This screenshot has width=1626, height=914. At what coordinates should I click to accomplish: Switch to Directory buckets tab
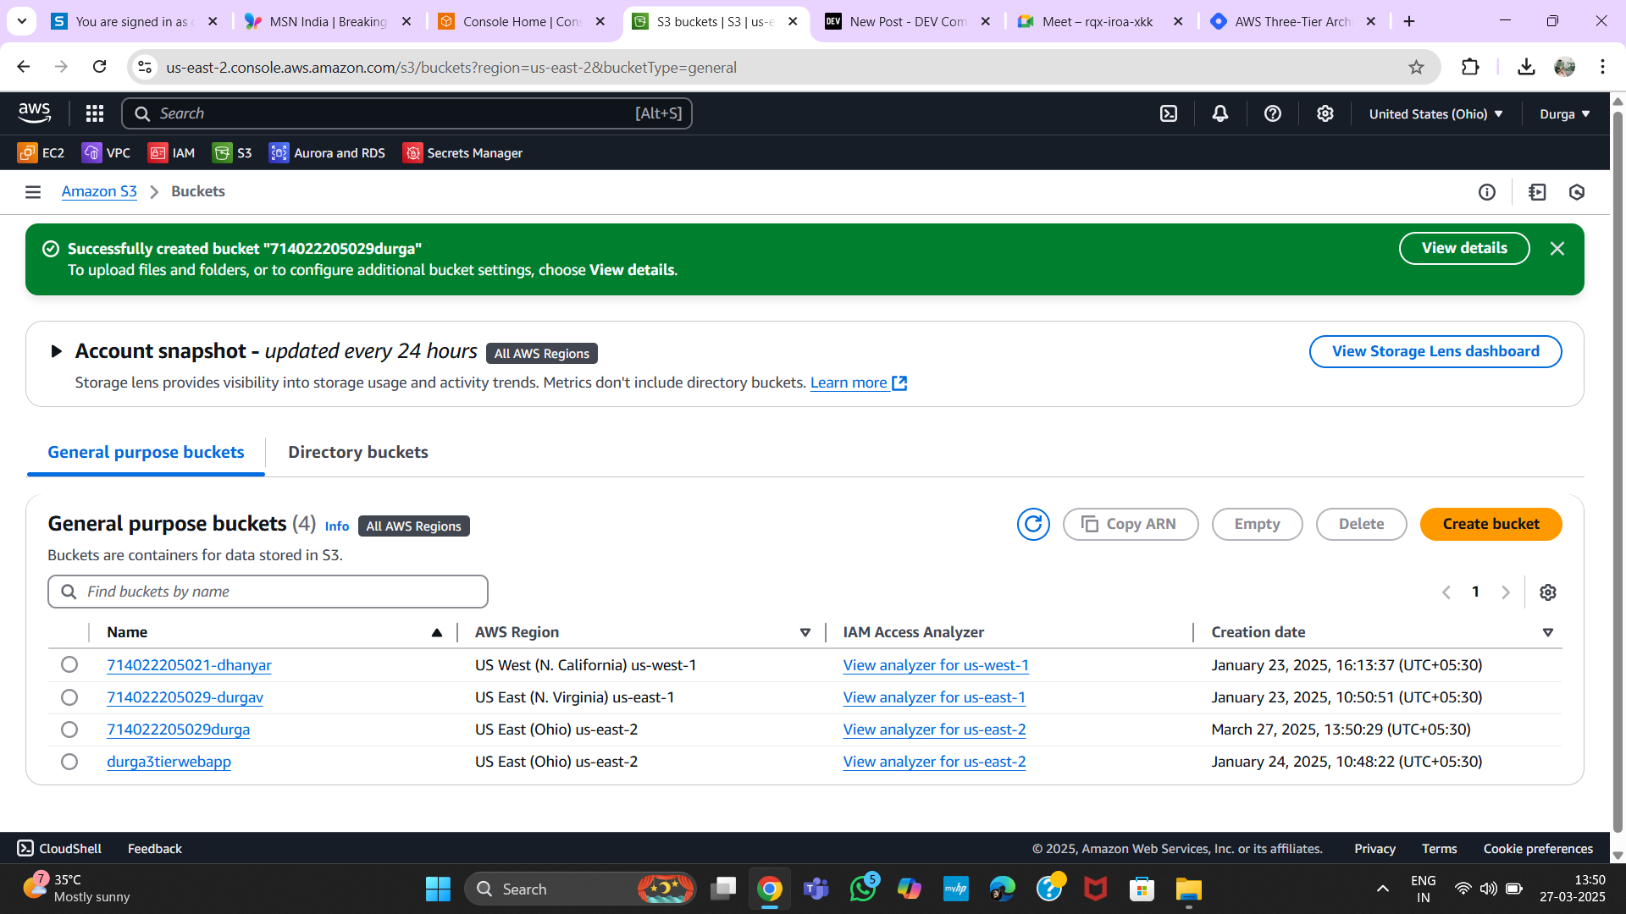[358, 452]
